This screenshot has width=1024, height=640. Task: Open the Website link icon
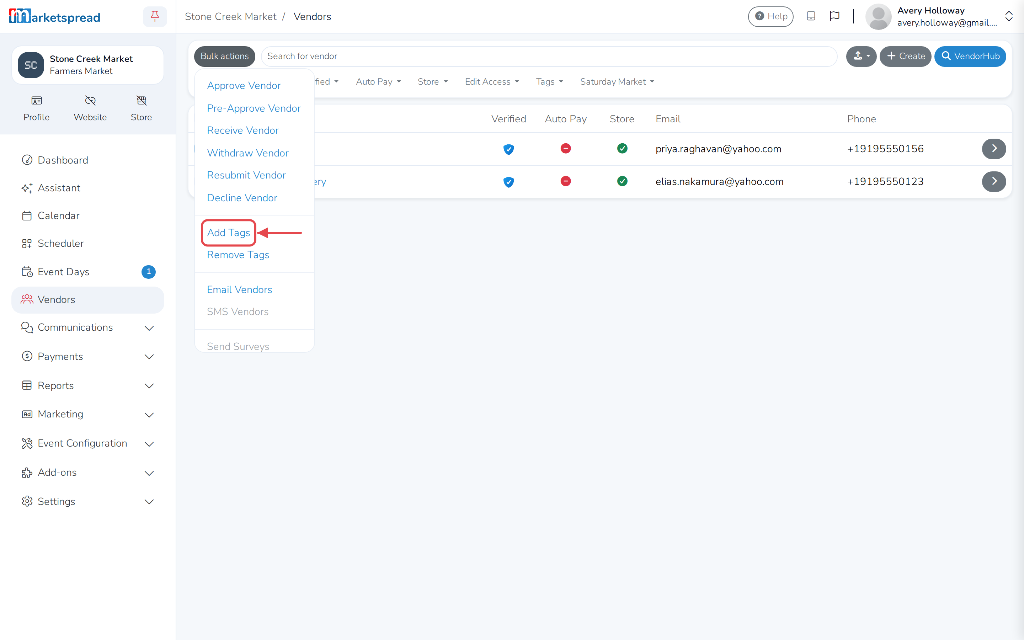pyautogui.click(x=90, y=109)
